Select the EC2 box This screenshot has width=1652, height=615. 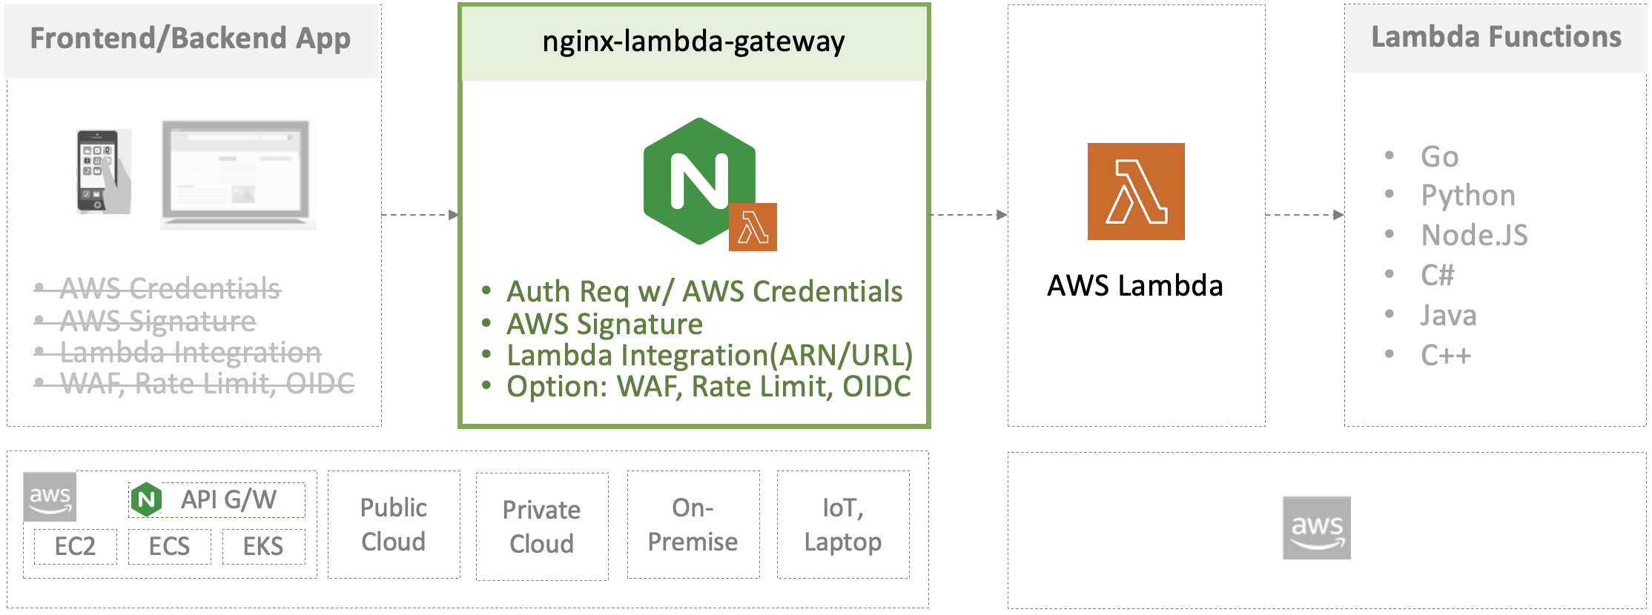tap(76, 547)
